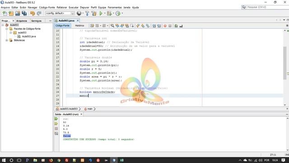Click editor scrollbar down arrow

pyautogui.click(x=285, y=105)
